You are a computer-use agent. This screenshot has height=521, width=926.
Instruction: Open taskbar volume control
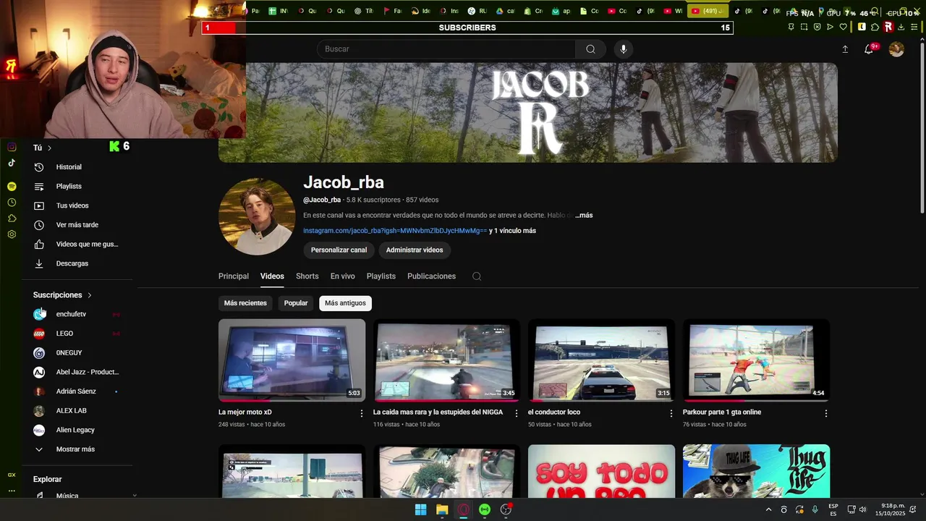(x=862, y=509)
